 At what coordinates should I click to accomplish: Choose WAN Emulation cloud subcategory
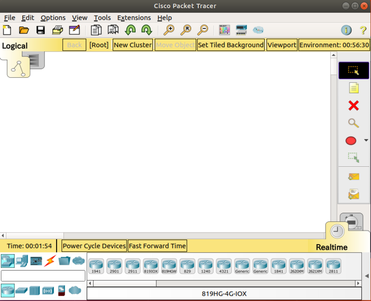click(x=75, y=290)
